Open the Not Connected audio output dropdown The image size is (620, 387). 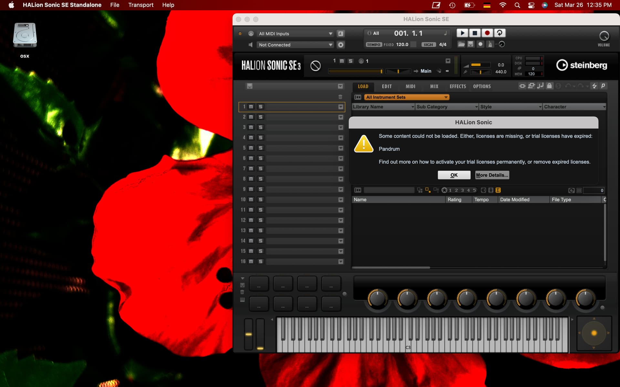[x=295, y=45]
